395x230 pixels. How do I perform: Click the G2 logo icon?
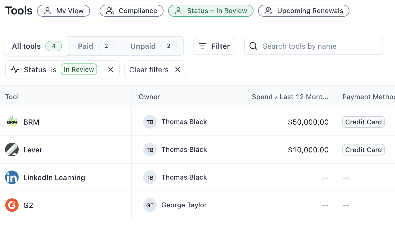point(12,205)
